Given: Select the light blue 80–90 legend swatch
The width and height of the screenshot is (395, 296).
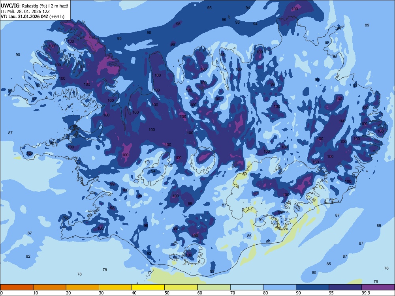Looking at the screenshot, I should tap(279, 287).
